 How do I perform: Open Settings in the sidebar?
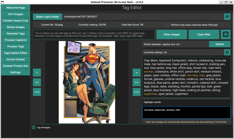point(16,72)
